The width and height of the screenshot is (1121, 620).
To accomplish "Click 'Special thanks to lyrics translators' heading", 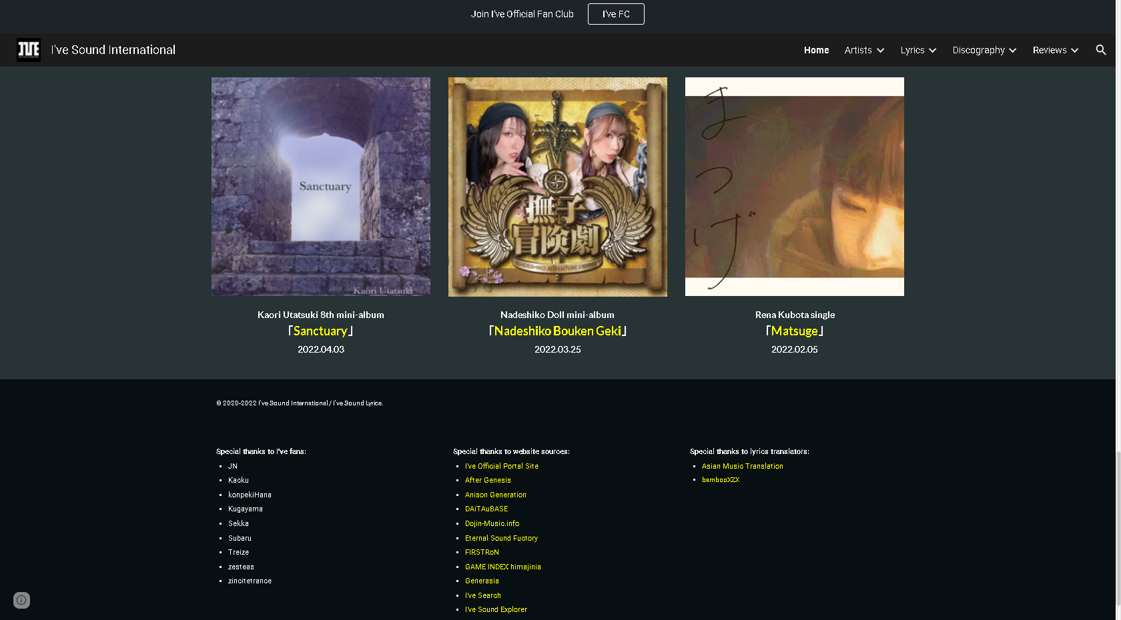I will coord(749,451).
